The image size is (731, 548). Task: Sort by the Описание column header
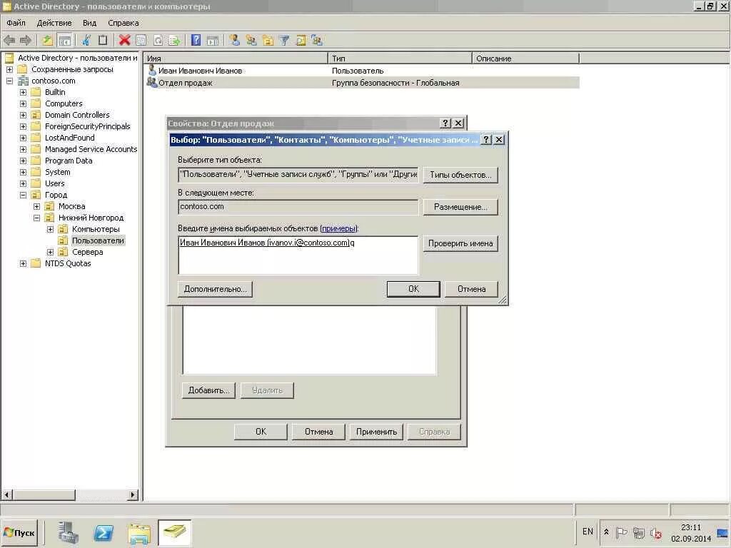[x=525, y=59]
